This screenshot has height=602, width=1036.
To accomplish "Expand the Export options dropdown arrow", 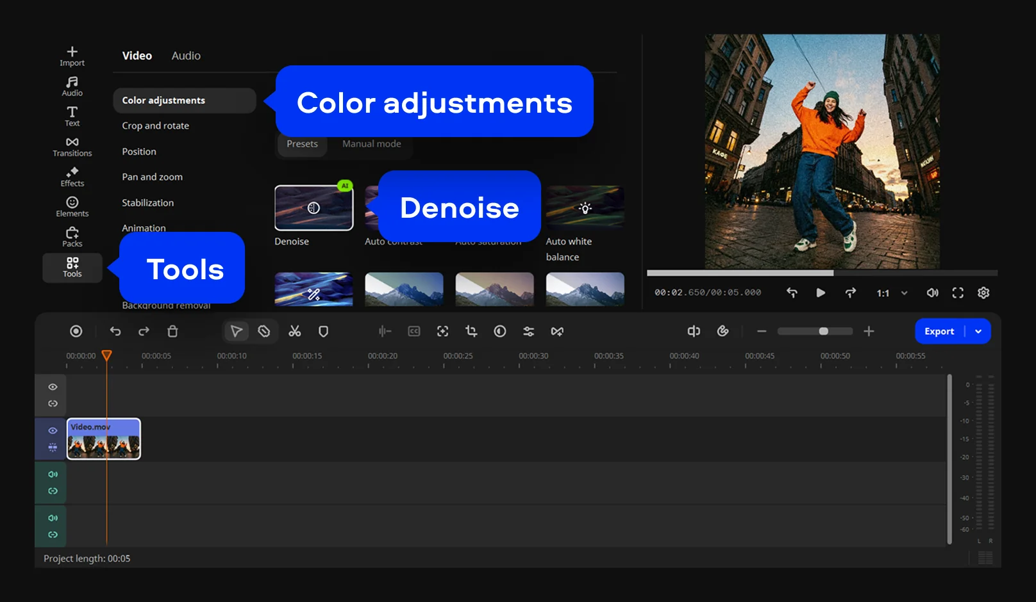I will coord(978,331).
